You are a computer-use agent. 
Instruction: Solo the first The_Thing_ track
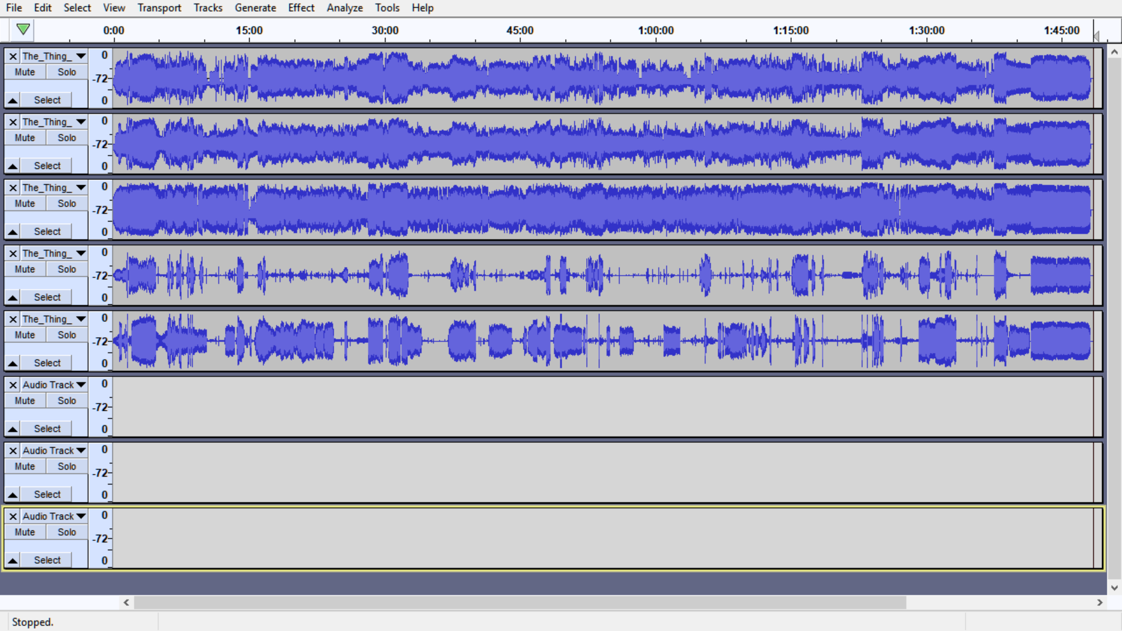[x=67, y=72]
